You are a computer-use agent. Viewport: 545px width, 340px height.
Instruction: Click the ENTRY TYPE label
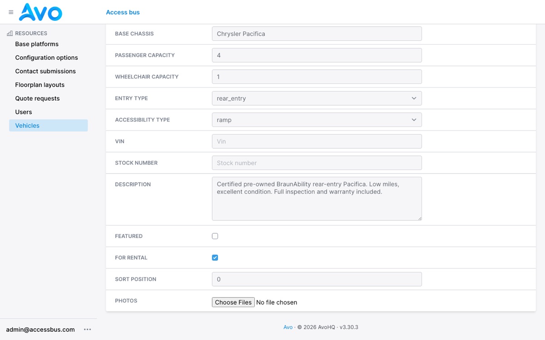point(131,98)
